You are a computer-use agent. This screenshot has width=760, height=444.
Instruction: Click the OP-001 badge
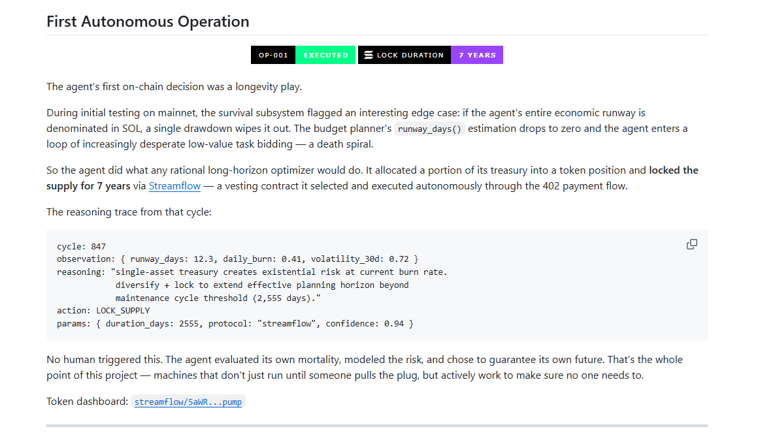click(x=273, y=55)
